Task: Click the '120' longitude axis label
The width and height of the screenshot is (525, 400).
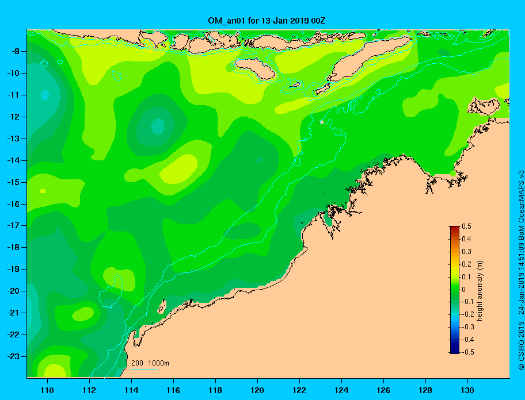Action: click(257, 390)
